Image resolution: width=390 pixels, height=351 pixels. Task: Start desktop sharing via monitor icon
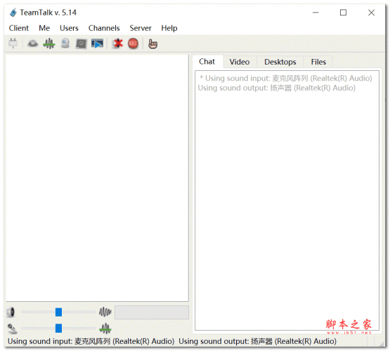click(x=81, y=44)
